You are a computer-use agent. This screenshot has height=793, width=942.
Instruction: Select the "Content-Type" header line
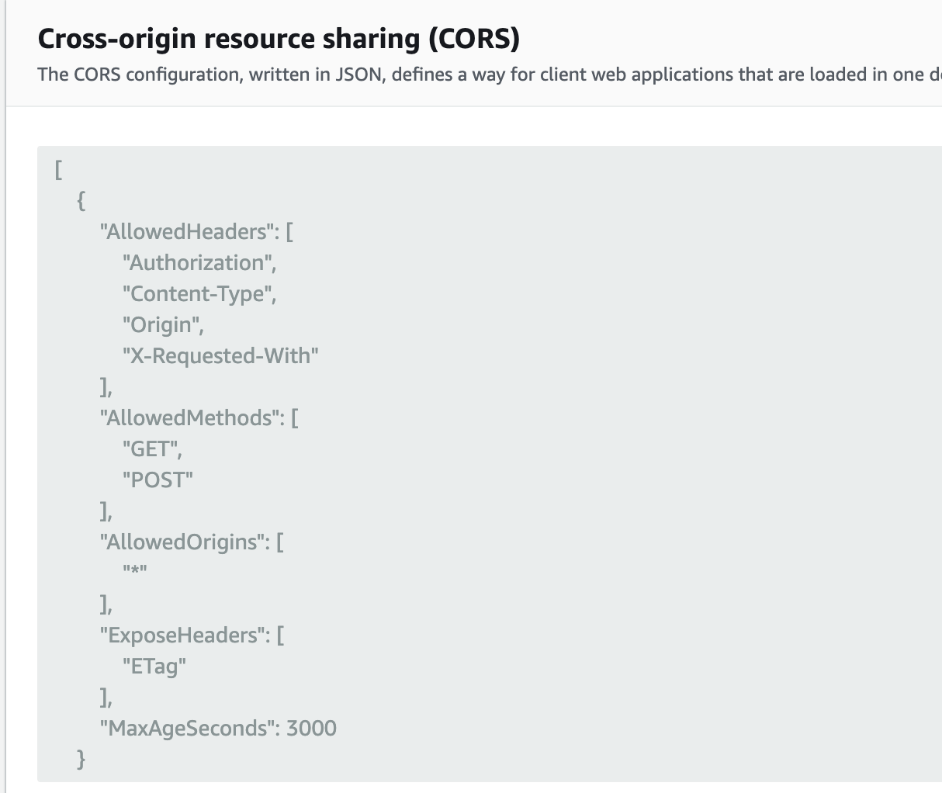point(199,293)
